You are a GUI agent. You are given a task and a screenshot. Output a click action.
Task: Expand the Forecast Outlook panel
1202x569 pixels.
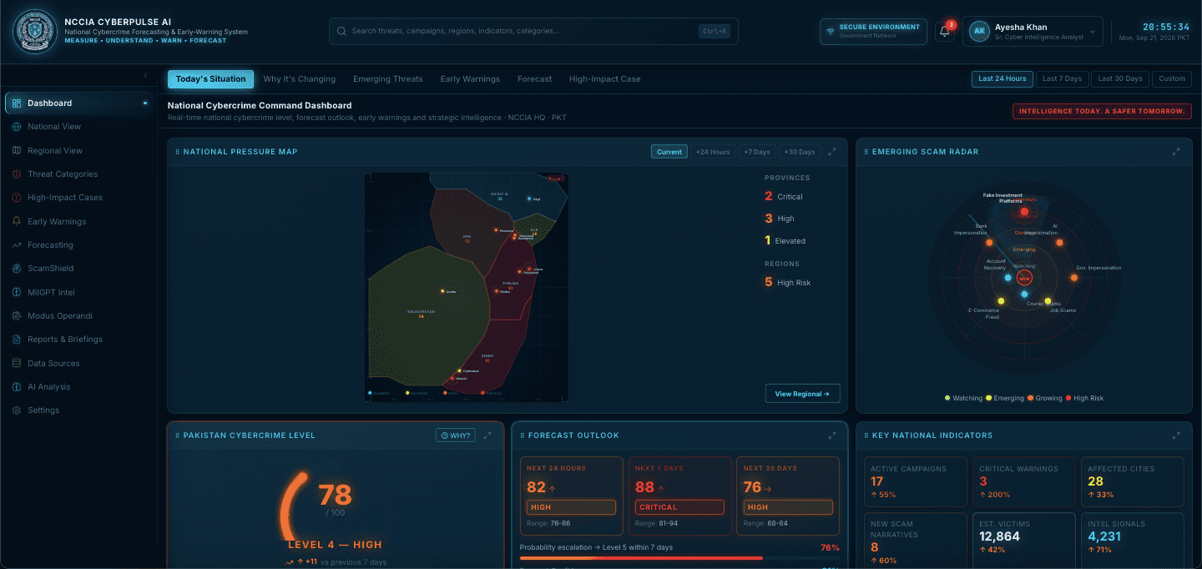831,436
